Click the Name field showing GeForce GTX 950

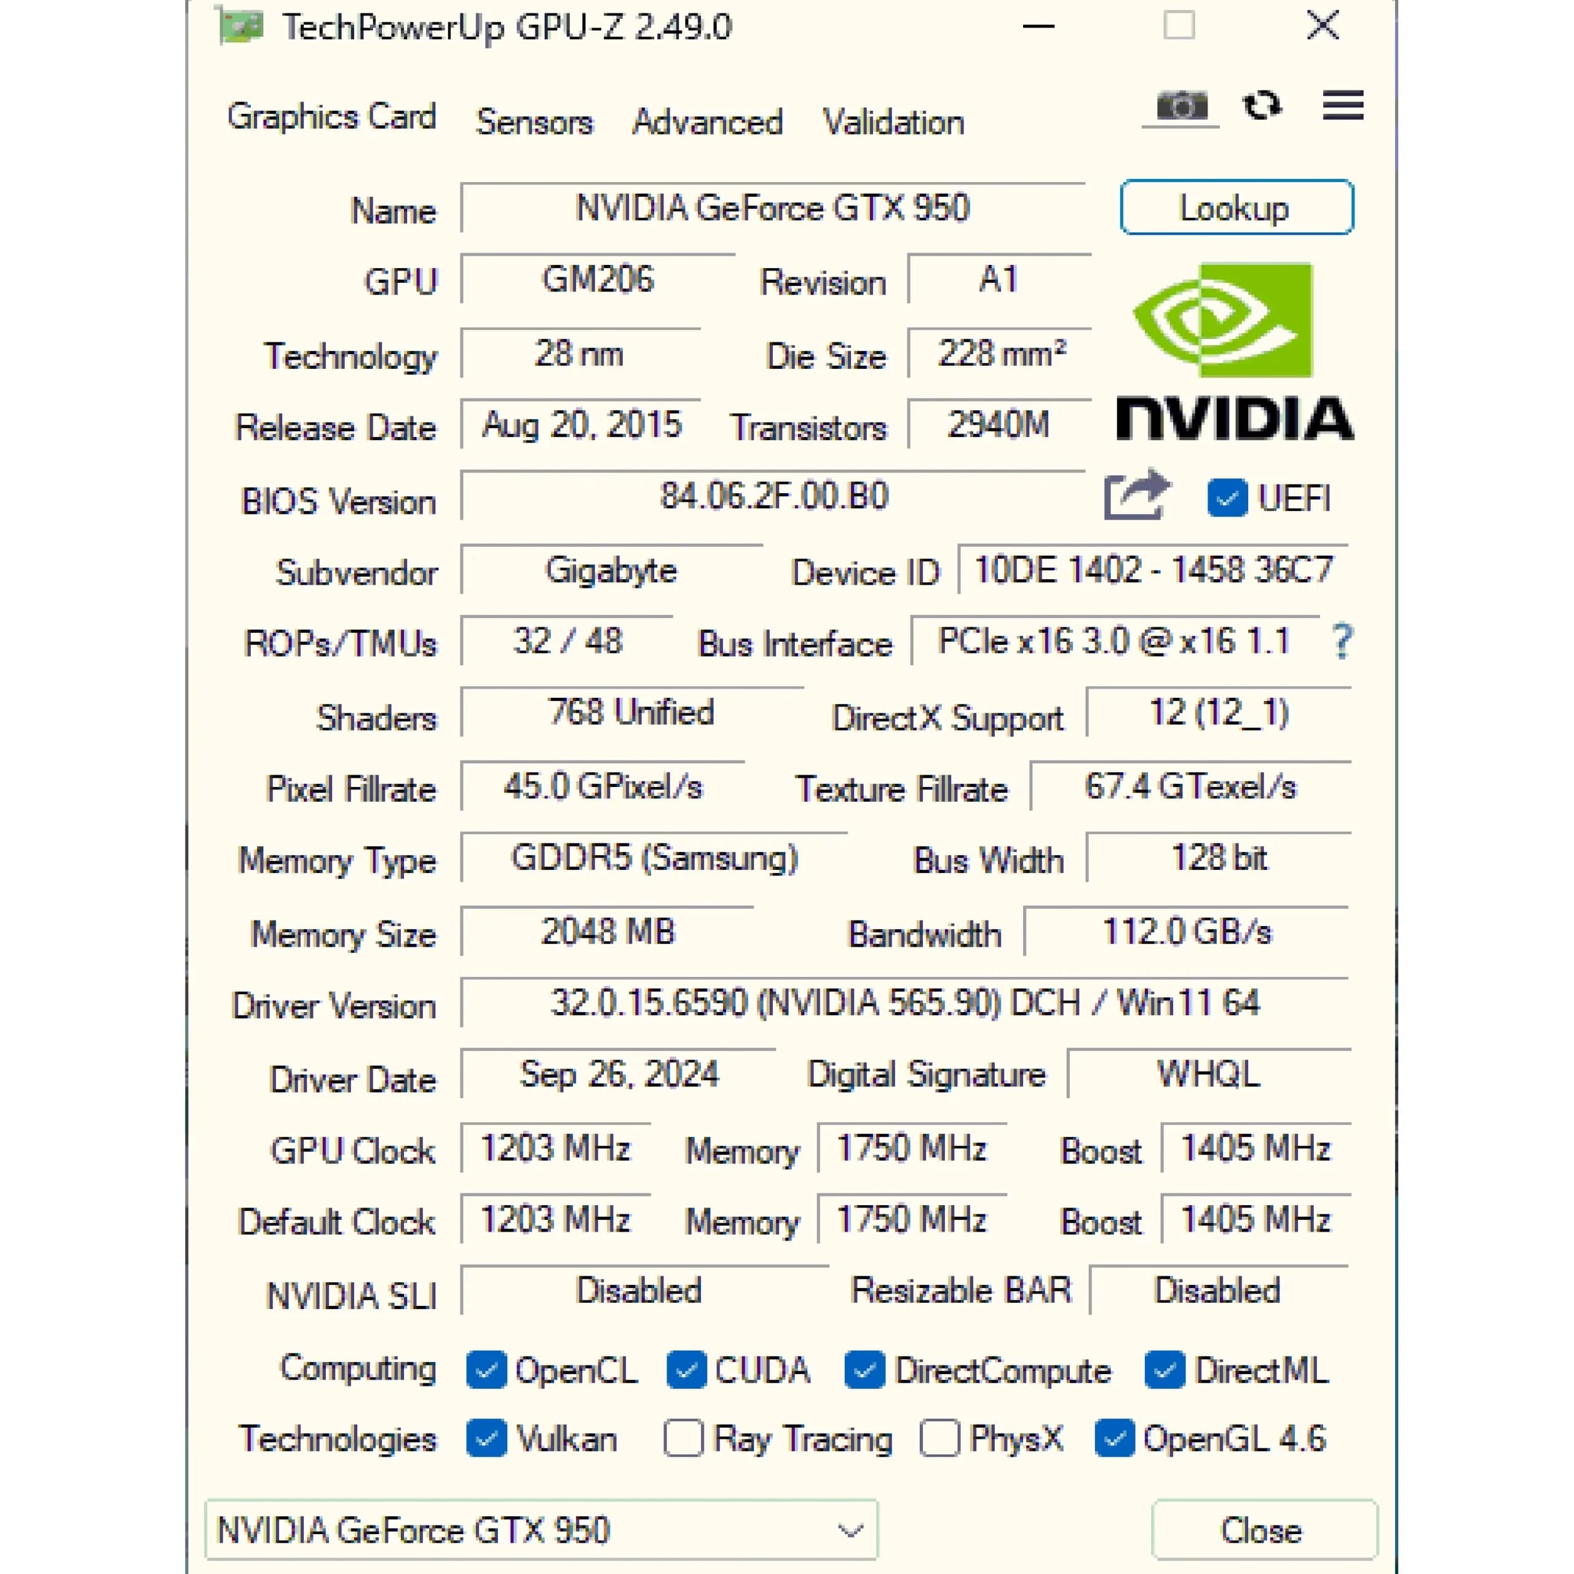772,208
